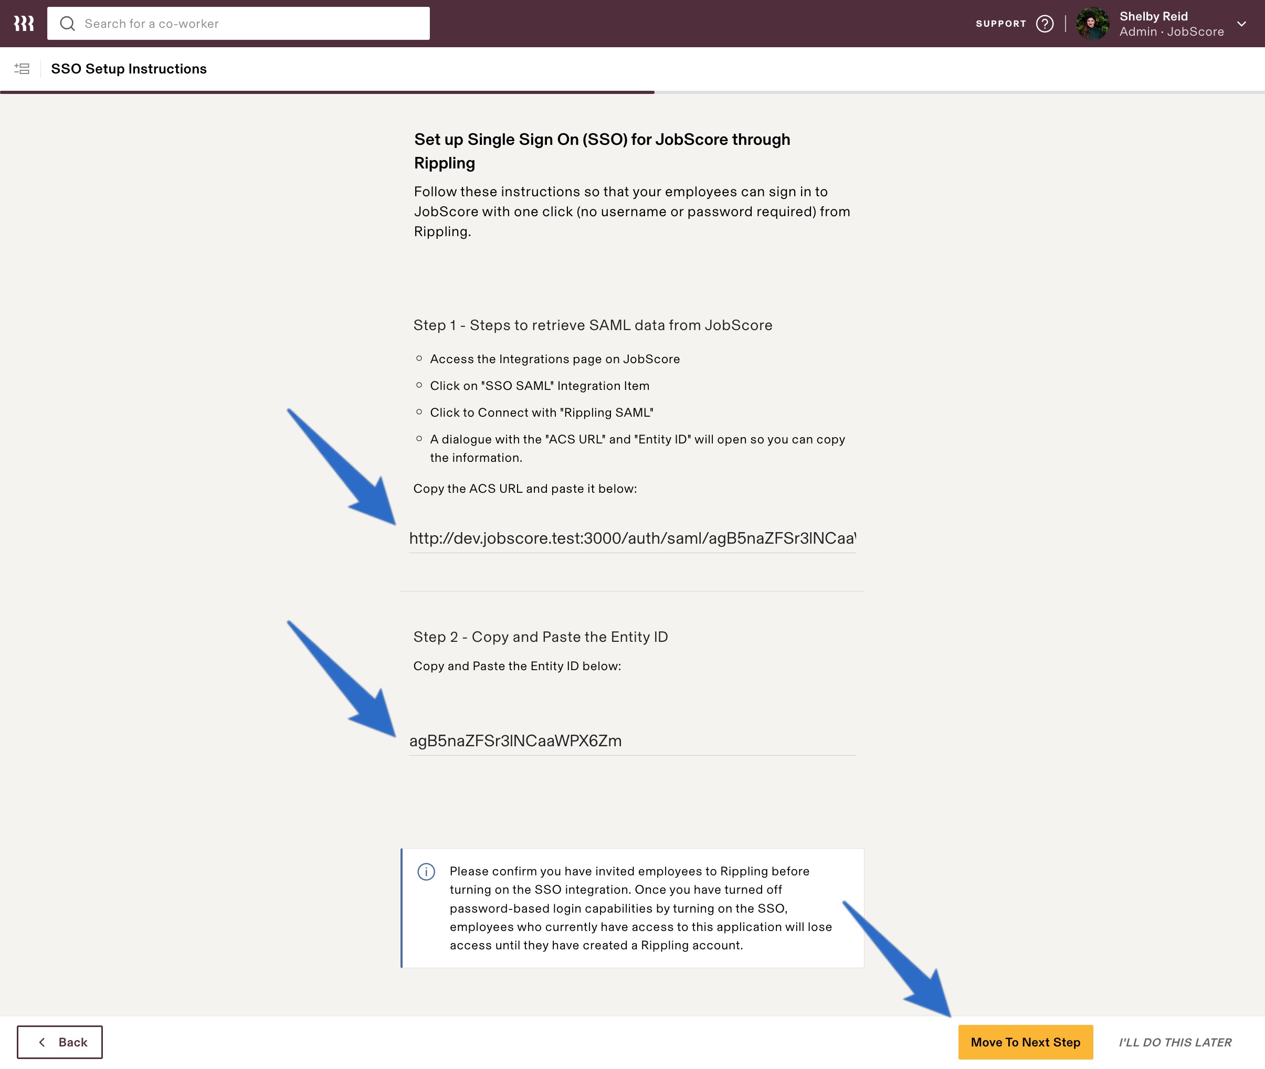Screen dimensions: 1265x1069
Task: Open support help question mark icon
Action: (x=1045, y=24)
